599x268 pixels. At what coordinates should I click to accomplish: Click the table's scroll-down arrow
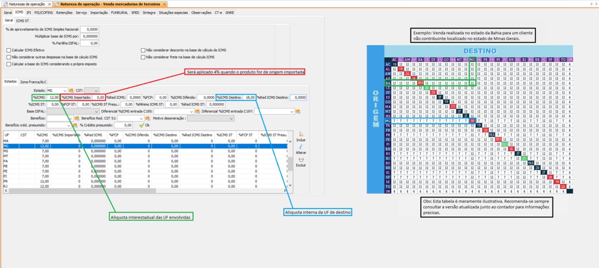tap(290, 186)
